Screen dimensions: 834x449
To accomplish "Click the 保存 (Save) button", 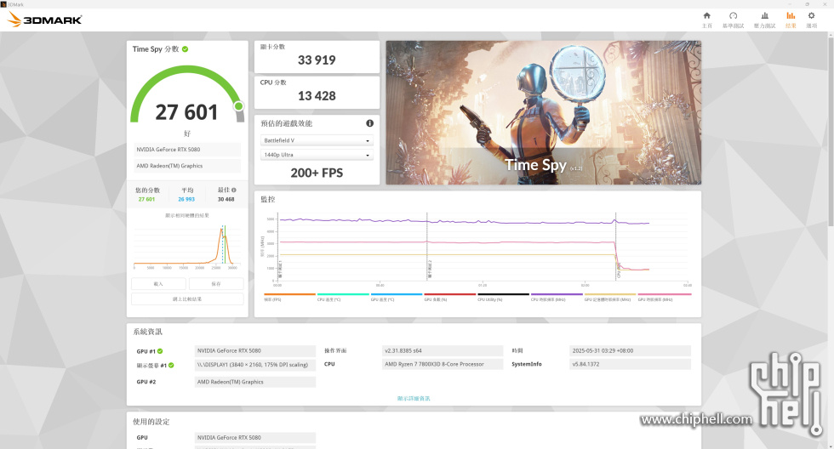I will 216,284.
